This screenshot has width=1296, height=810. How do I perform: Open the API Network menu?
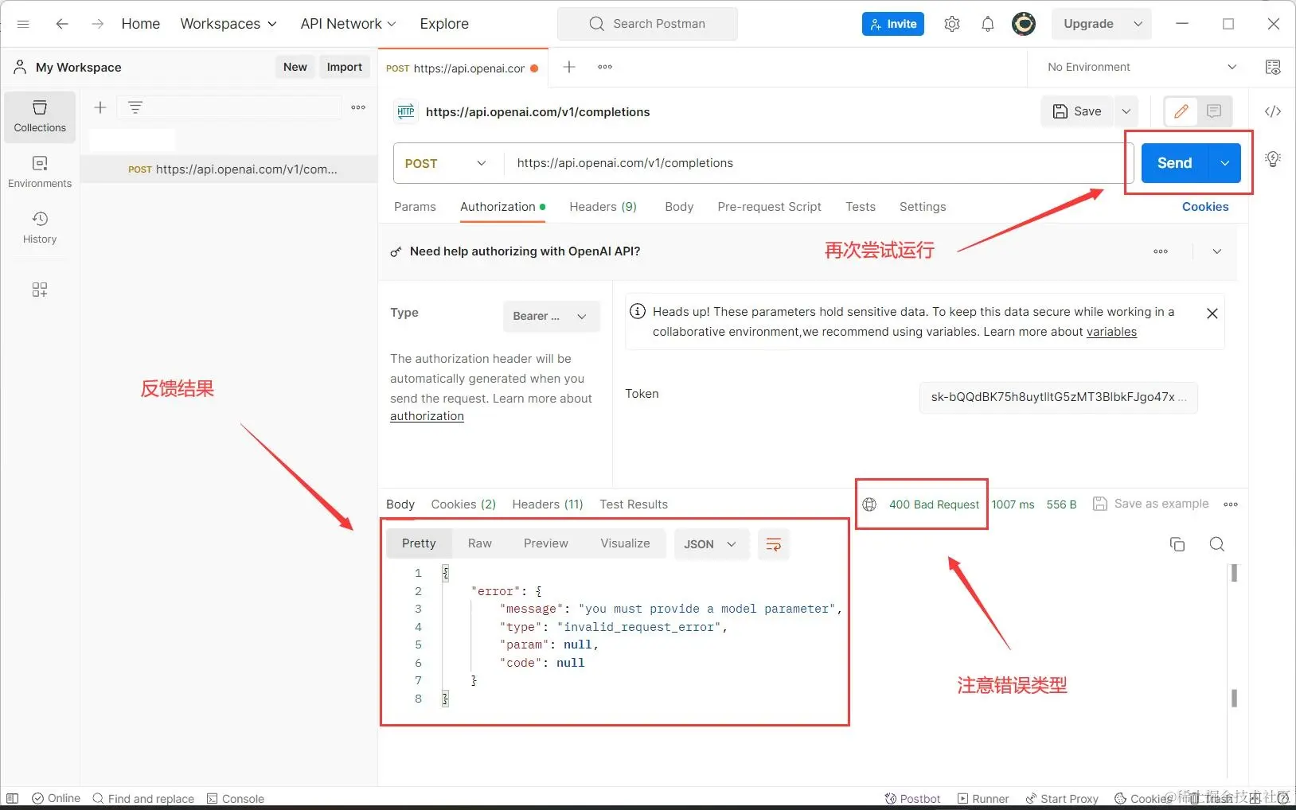347,24
